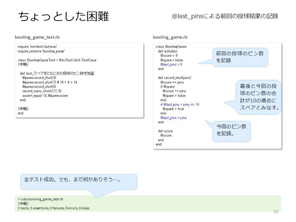Click the 最後と今回の投球 spare callout bubble
Screen dimensions: 296x222
click(258, 97)
